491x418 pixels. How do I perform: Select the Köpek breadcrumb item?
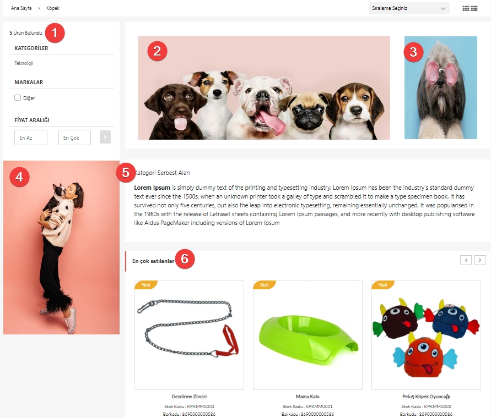pyautogui.click(x=53, y=8)
